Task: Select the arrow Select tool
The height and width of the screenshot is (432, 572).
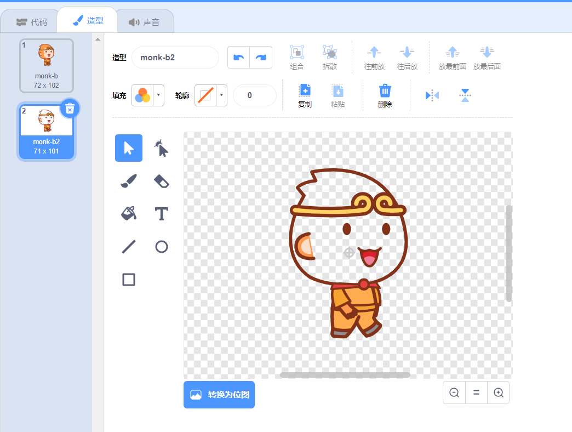Action: point(129,148)
